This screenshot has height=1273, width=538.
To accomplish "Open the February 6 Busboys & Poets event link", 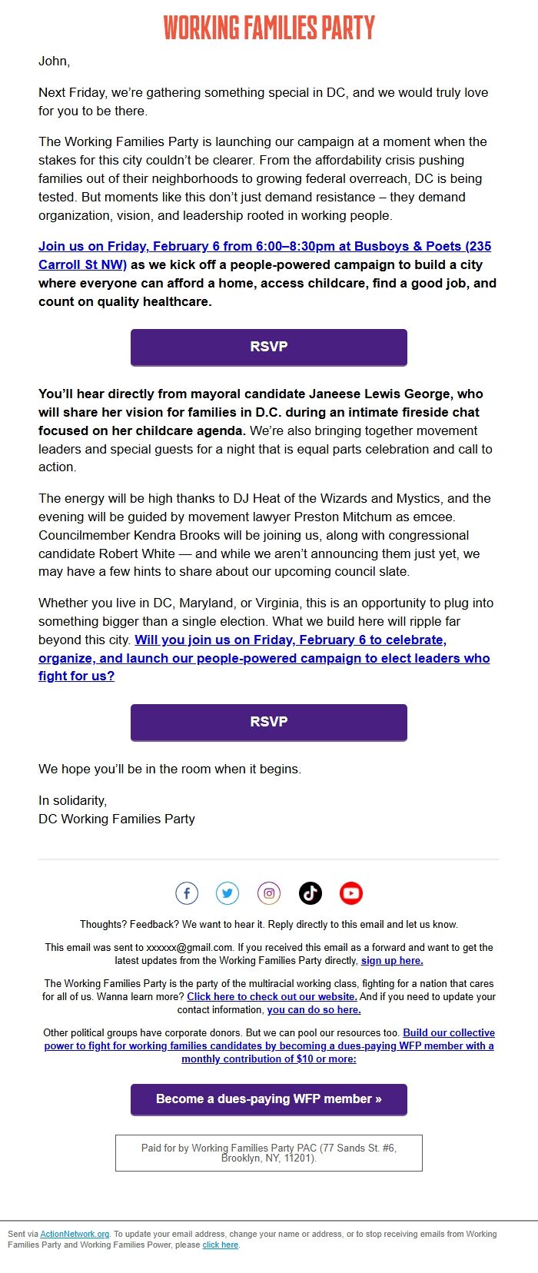I will pos(231,246).
